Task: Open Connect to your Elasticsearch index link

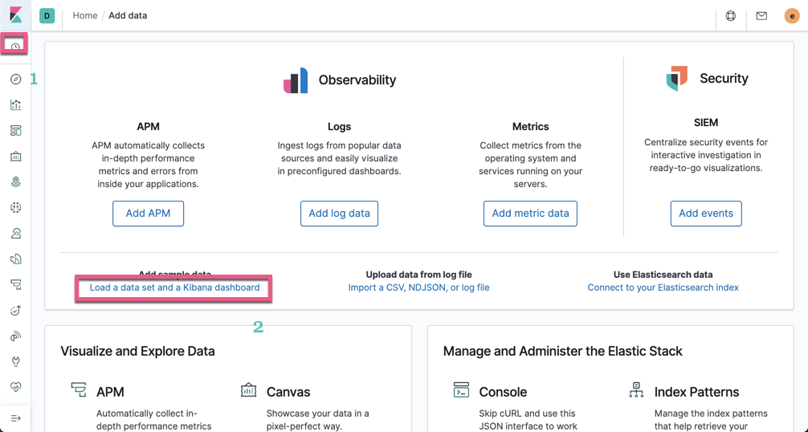Action: [x=663, y=287]
